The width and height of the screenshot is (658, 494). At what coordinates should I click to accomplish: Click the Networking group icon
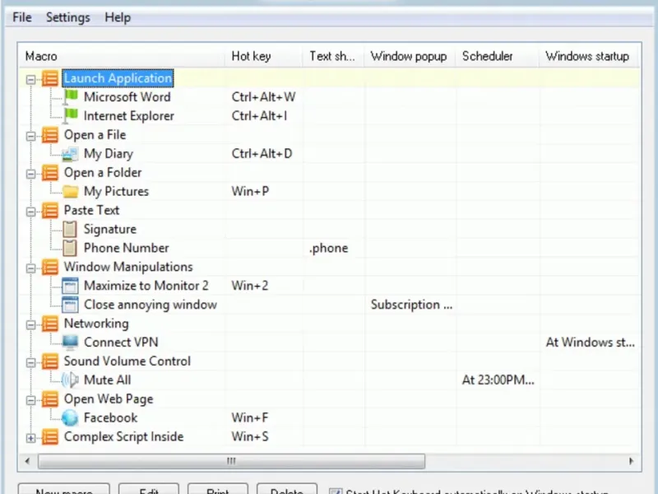tap(50, 324)
